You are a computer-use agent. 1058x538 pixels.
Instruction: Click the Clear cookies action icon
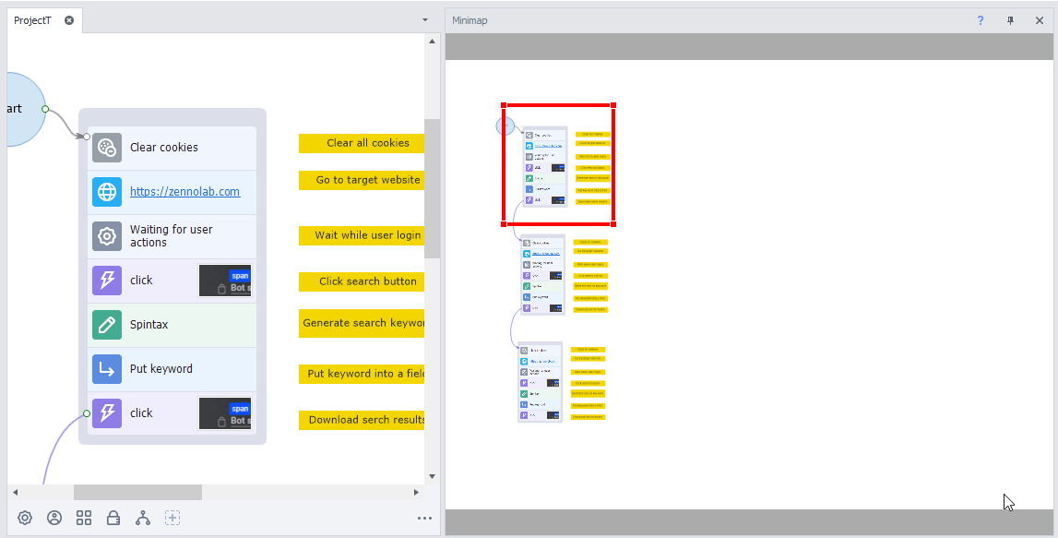pyautogui.click(x=107, y=148)
